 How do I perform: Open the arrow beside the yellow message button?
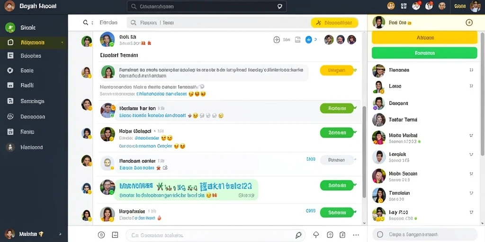click(x=356, y=70)
